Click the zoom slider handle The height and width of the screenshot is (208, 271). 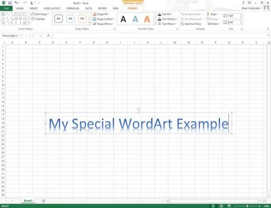247,206
